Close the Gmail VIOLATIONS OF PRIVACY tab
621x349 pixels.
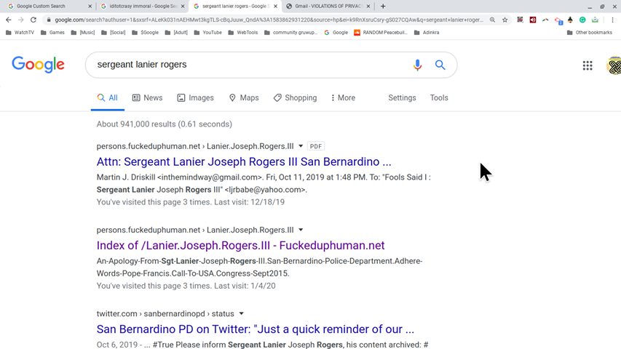coord(368,7)
